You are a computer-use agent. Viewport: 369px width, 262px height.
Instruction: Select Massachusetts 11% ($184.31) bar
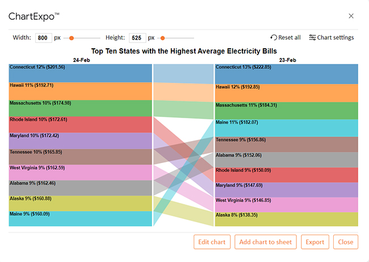tap(287, 111)
